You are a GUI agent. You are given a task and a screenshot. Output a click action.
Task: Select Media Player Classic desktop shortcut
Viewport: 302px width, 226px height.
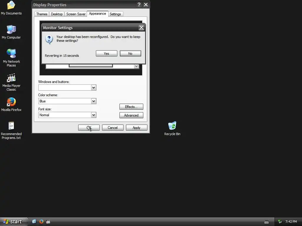pyautogui.click(x=11, y=82)
